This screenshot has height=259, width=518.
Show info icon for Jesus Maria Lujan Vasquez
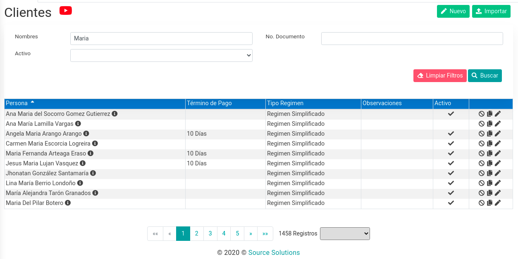click(83, 163)
